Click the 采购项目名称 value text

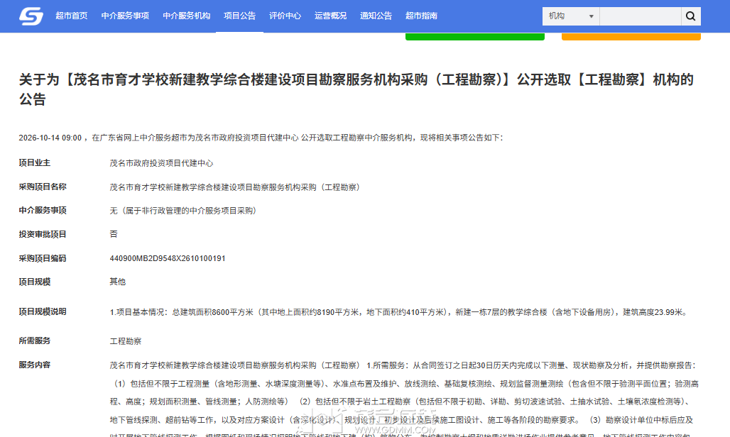(x=234, y=187)
